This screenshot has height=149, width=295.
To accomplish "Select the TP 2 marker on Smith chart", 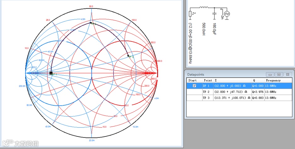I will [x=91, y=23].
